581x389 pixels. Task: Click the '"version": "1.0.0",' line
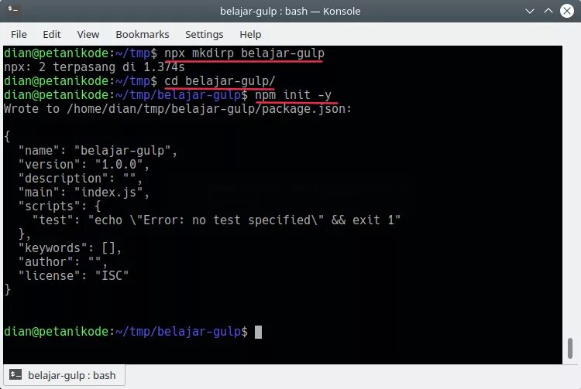click(84, 165)
